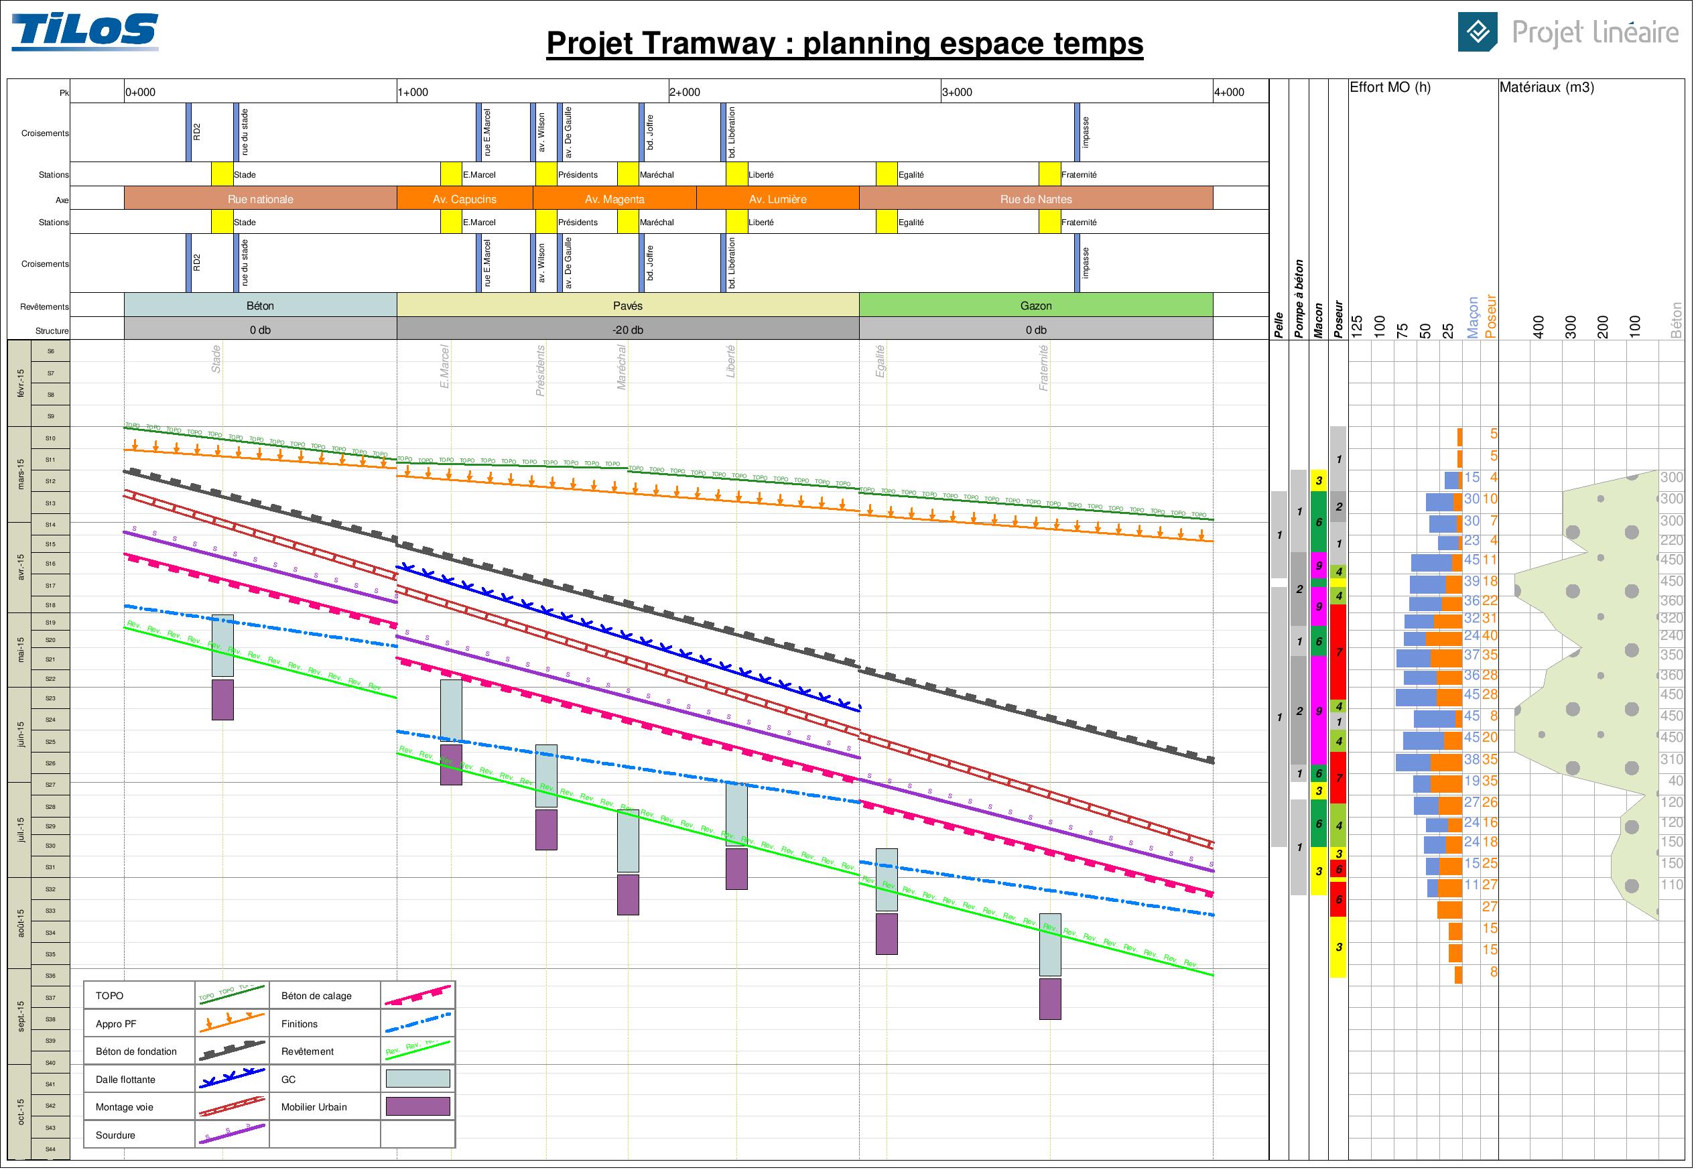Click the GC color swatch in legend
1696x1170 pixels.
tap(417, 1078)
